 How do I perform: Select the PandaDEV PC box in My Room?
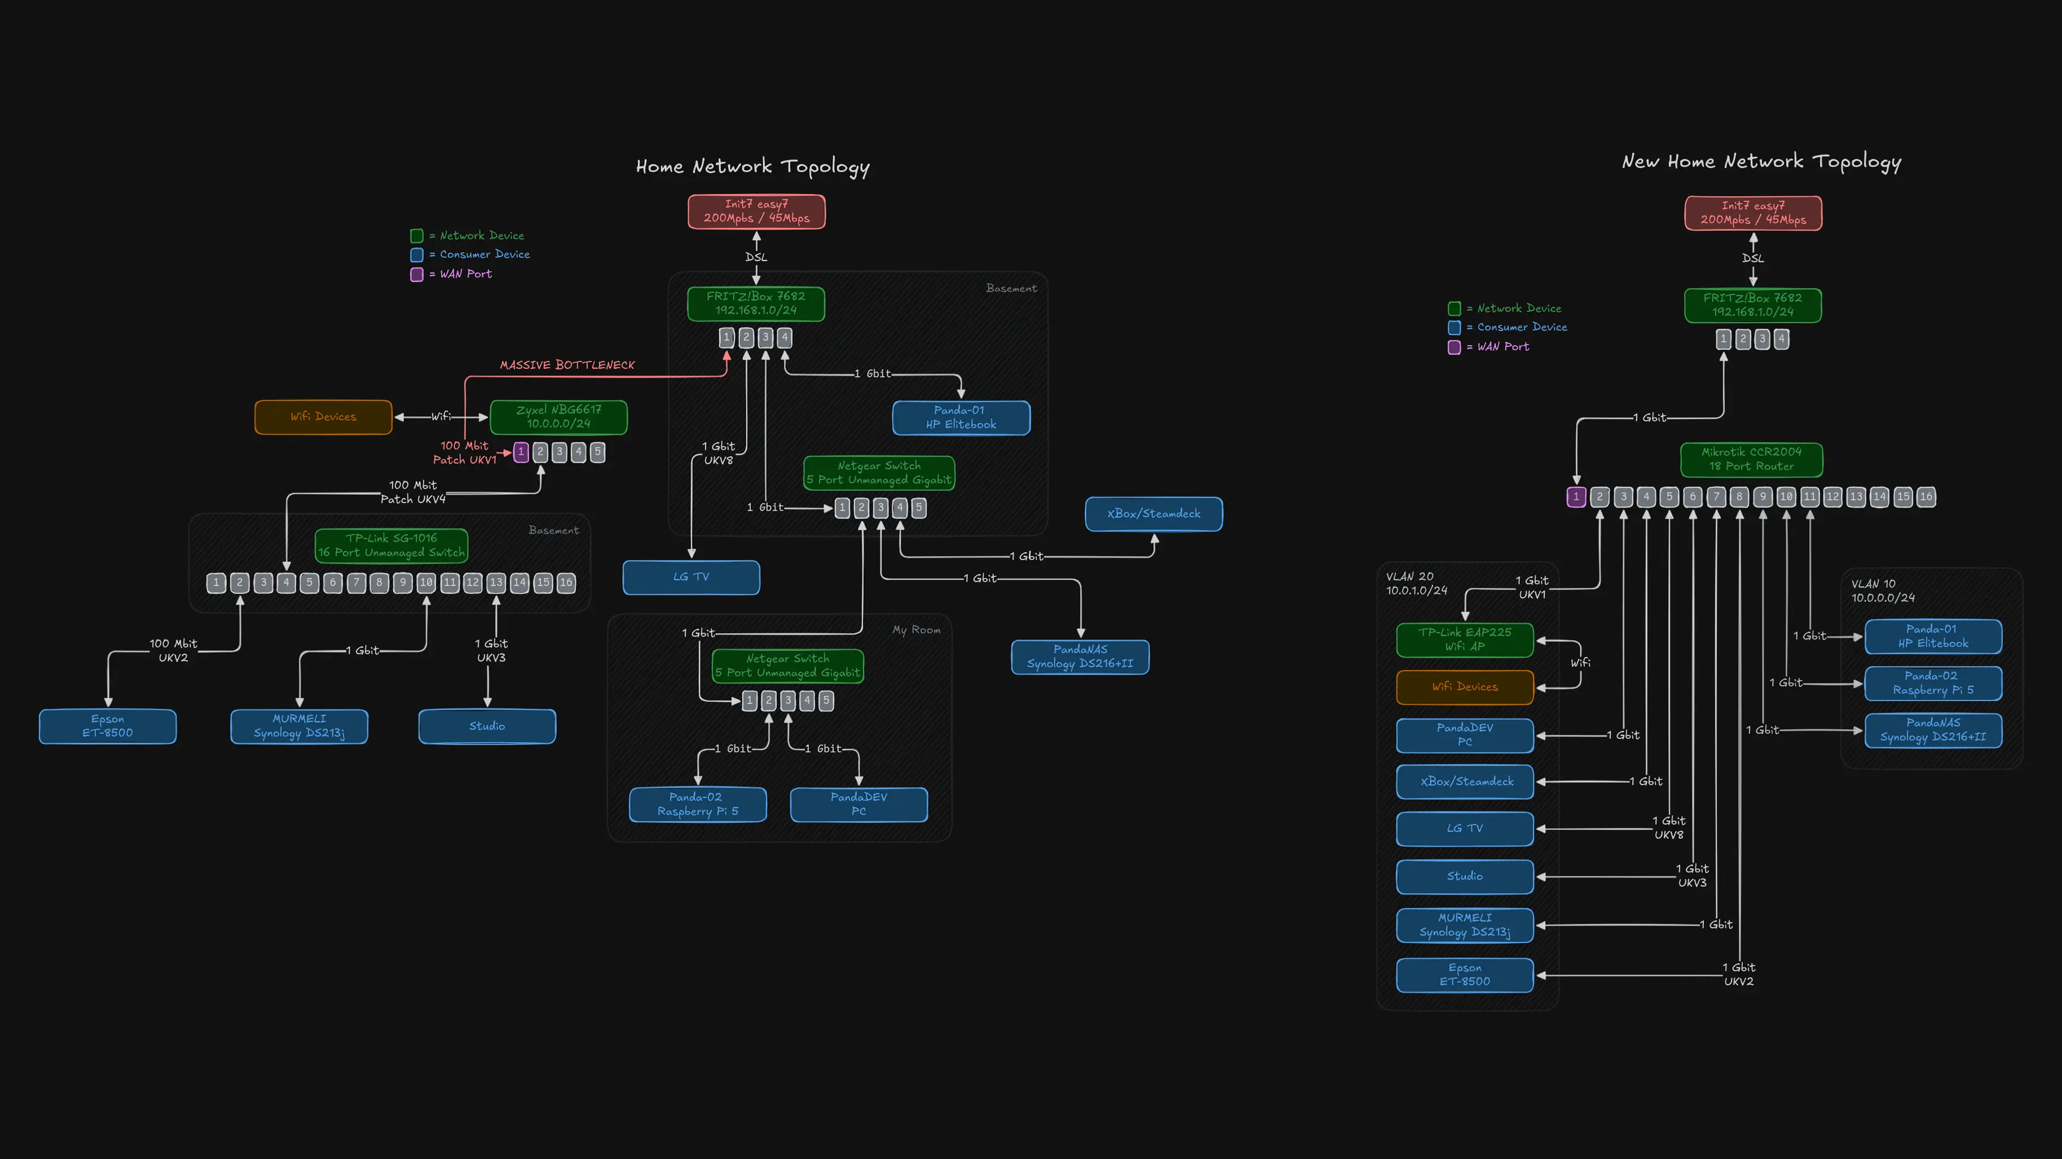click(x=859, y=804)
